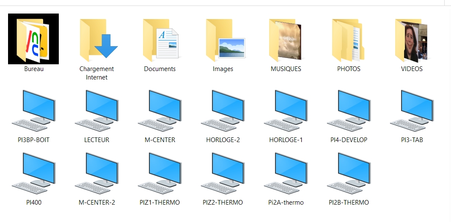The width and height of the screenshot is (451, 222).
Task: Open the PHOTOS folder icon
Action: coord(348,40)
